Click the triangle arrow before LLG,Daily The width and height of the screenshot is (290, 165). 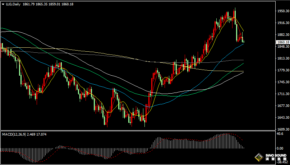click(x=3, y=4)
